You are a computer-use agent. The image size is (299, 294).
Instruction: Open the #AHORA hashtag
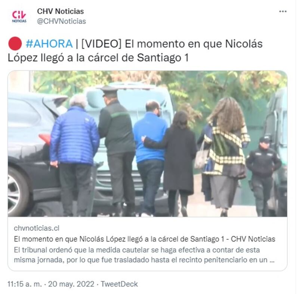49,44
